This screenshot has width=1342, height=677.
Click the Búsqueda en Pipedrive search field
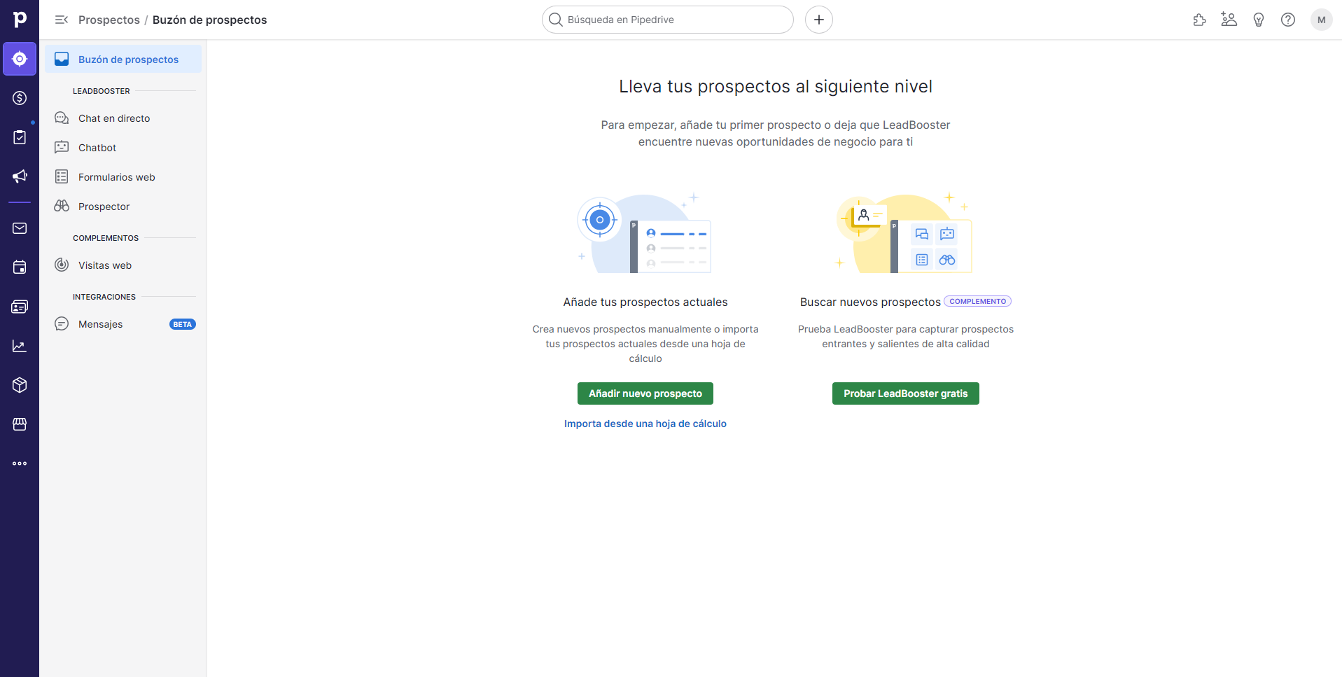tap(666, 20)
